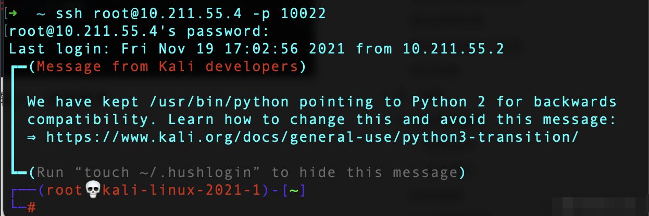Click the port number 10022
Viewport: 649px width, 216px height.
click(303, 14)
